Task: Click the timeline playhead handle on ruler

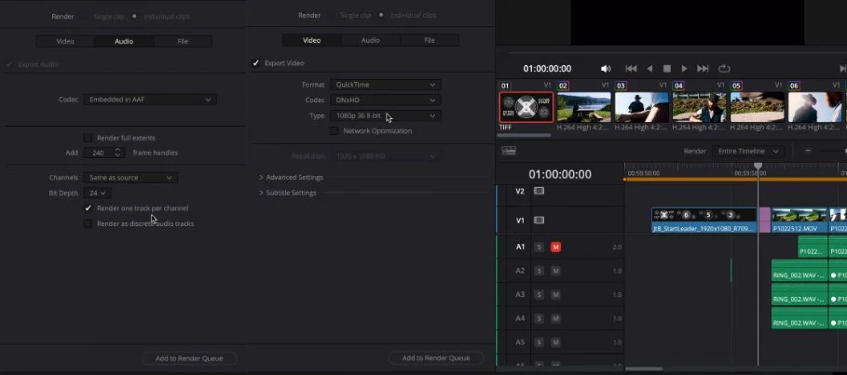Action: click(758, 167)
